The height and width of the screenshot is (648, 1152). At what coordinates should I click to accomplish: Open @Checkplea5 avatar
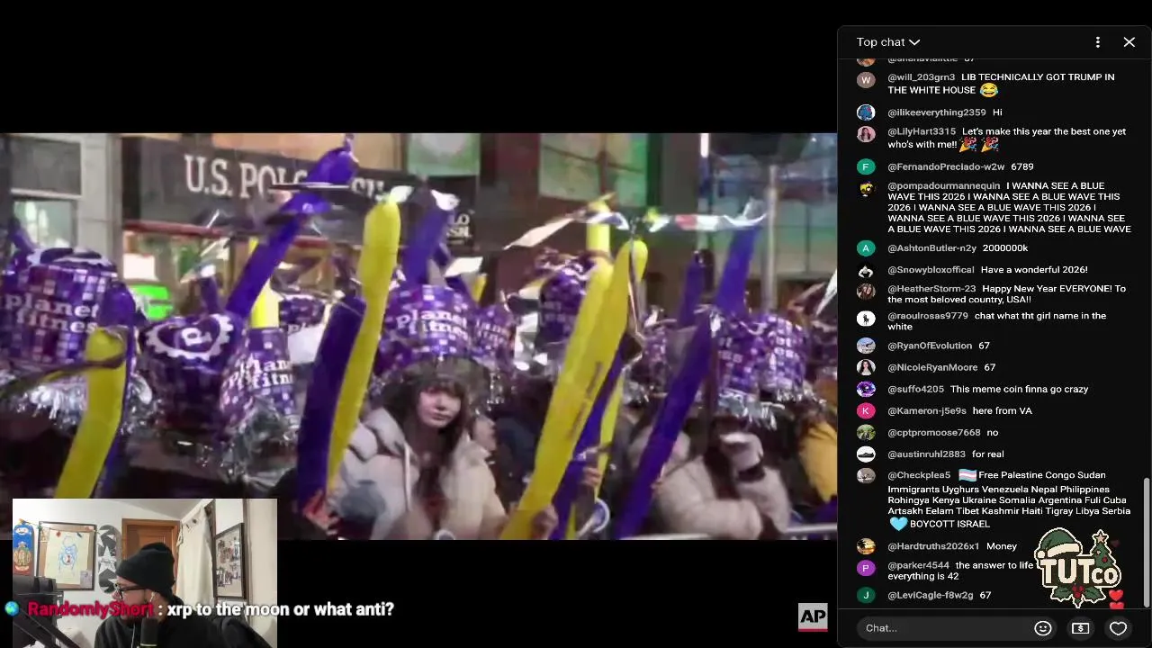[x=866, y=476]
